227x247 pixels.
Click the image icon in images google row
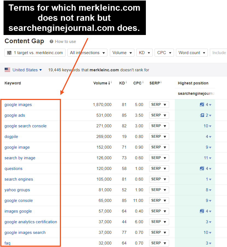pos(202,211)
